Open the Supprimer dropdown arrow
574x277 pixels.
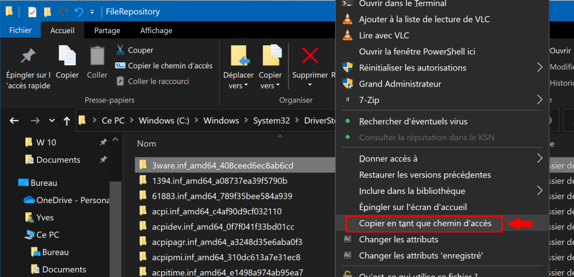pyautogui.click(x=310, y=85)
